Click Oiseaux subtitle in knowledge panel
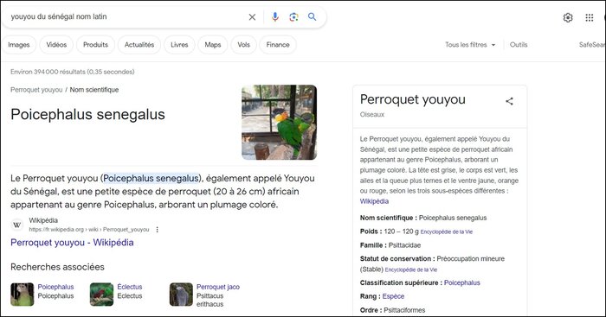The height and width of the screenshot is (317, 606). tap(371, 115)
